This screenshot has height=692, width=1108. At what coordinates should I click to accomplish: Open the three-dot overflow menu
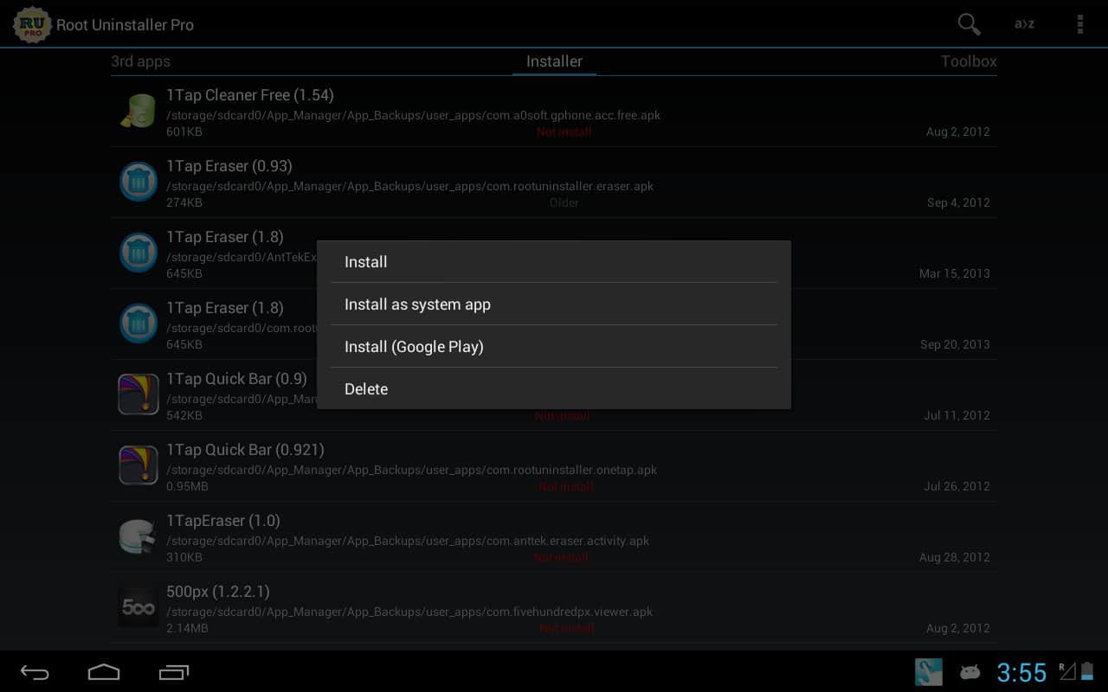(x=1079, y=24)
